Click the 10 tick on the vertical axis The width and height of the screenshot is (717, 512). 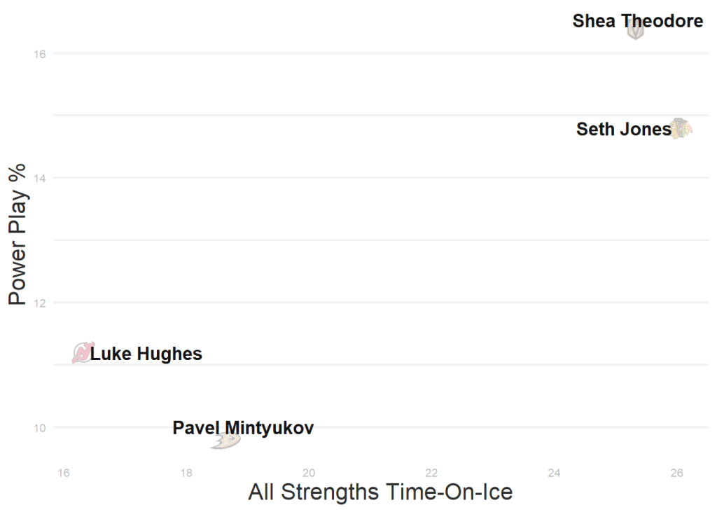tap(39, 428)
